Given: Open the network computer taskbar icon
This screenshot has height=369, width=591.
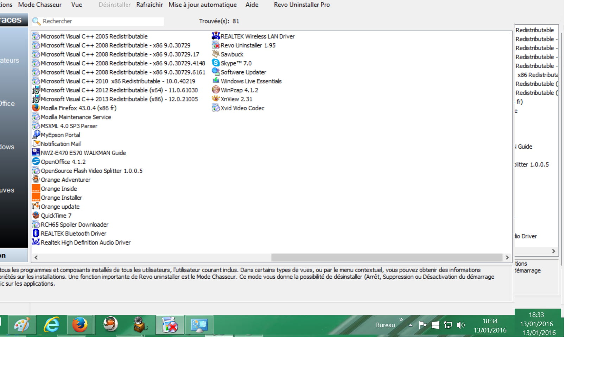Looking at the screenshot, I should click(199, 325).
